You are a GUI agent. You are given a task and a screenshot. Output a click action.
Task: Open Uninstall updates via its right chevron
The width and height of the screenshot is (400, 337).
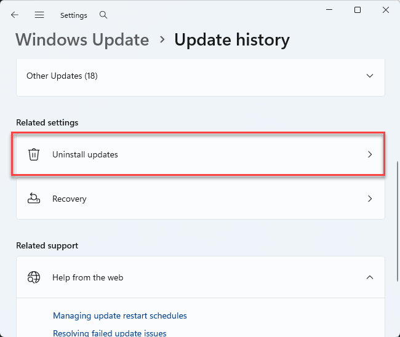370,154
